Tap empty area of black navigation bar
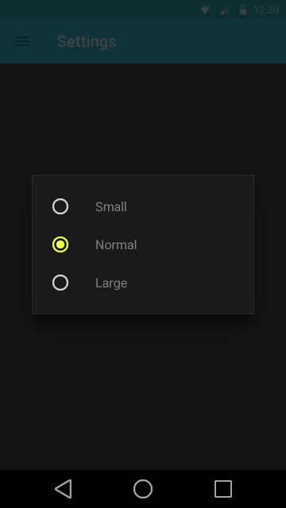The height and width of the screenshot is (508, 286). 184,489
